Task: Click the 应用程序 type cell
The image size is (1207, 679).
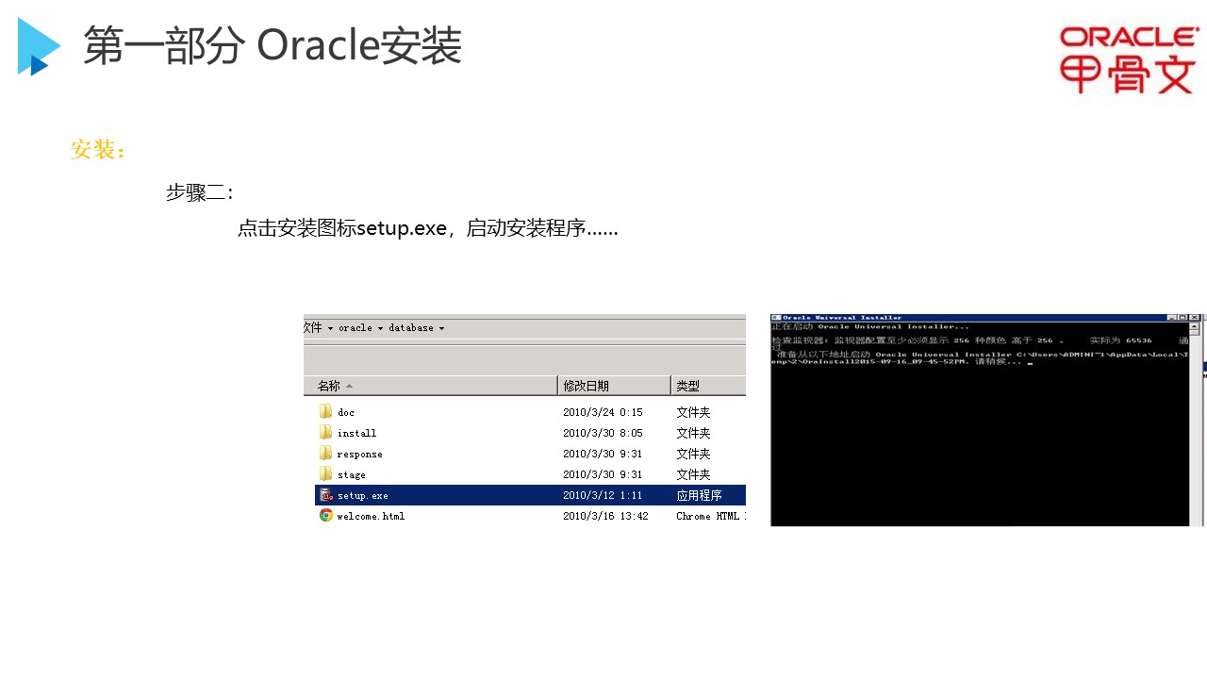Action: [699, 495]
